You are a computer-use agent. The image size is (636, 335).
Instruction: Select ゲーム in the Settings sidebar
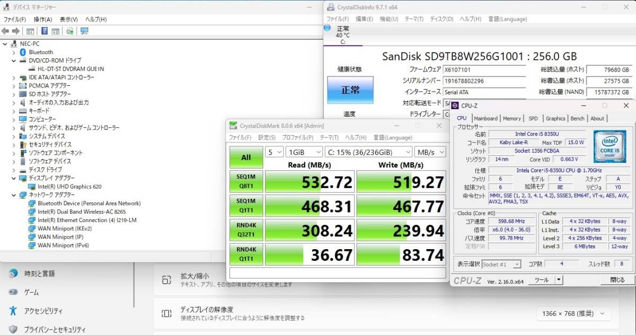point(30,292)
